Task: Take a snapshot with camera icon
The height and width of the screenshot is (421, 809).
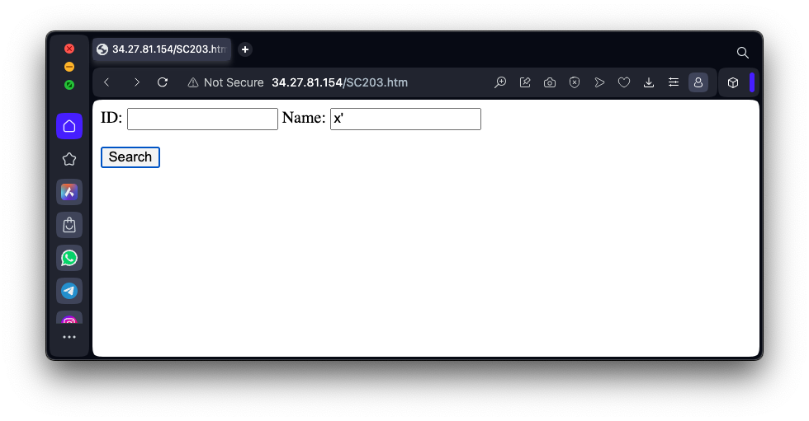Action: click(550, 82)
